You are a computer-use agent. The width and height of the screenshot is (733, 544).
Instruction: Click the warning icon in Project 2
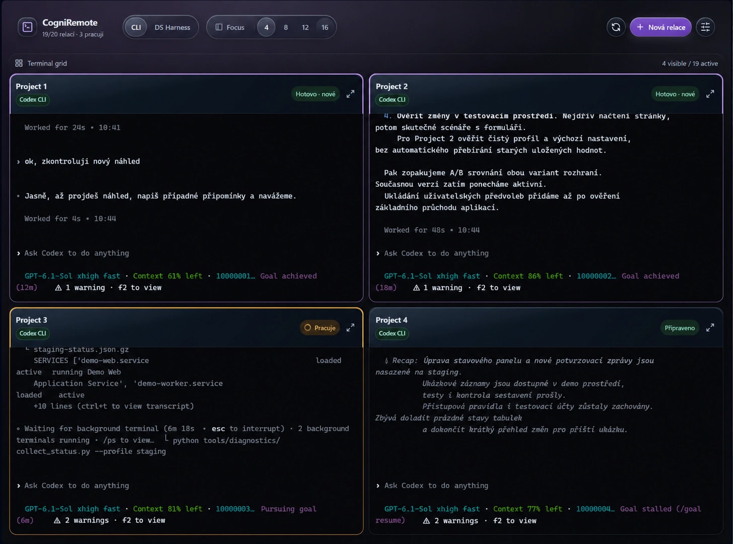click(416, 288)
